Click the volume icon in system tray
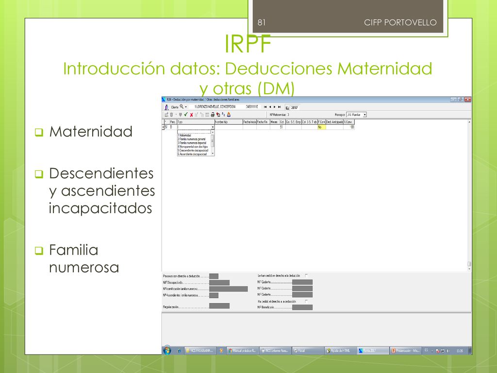 click(448, 351)
